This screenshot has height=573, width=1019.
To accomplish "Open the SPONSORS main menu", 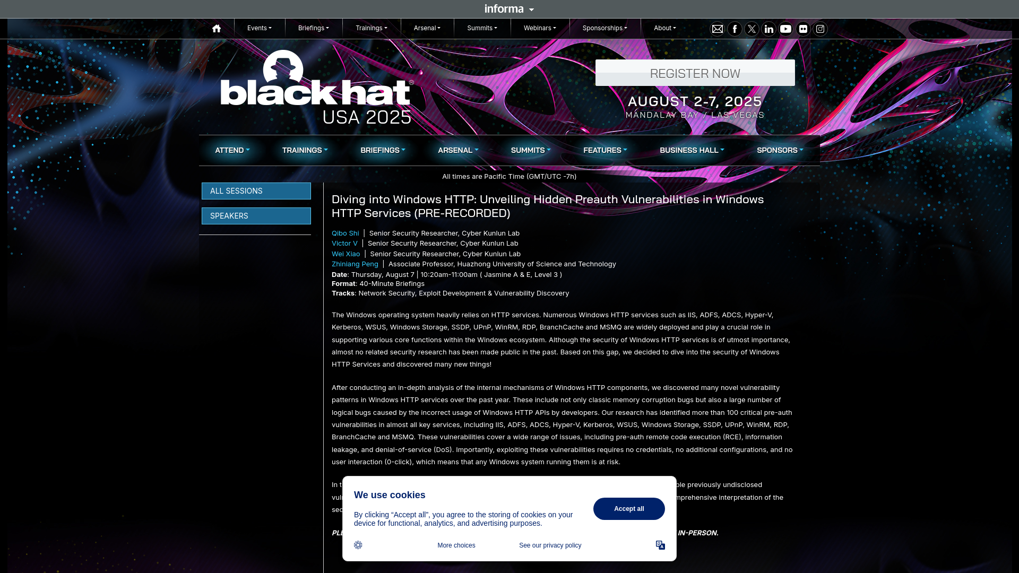I will click(780, 150).
